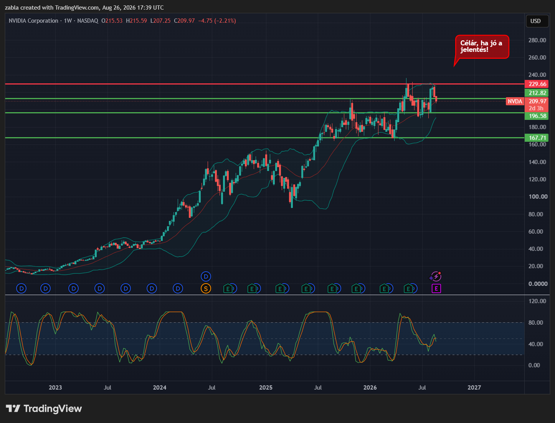
Task: Click the 2026 label on time axis
Action: pyautogui.click(x=370, y=388)
